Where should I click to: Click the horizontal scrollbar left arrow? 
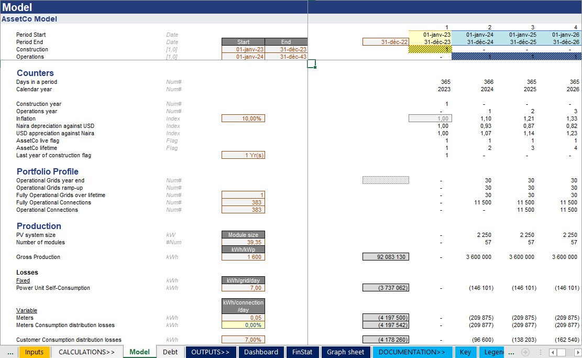(x=552, y=352)
